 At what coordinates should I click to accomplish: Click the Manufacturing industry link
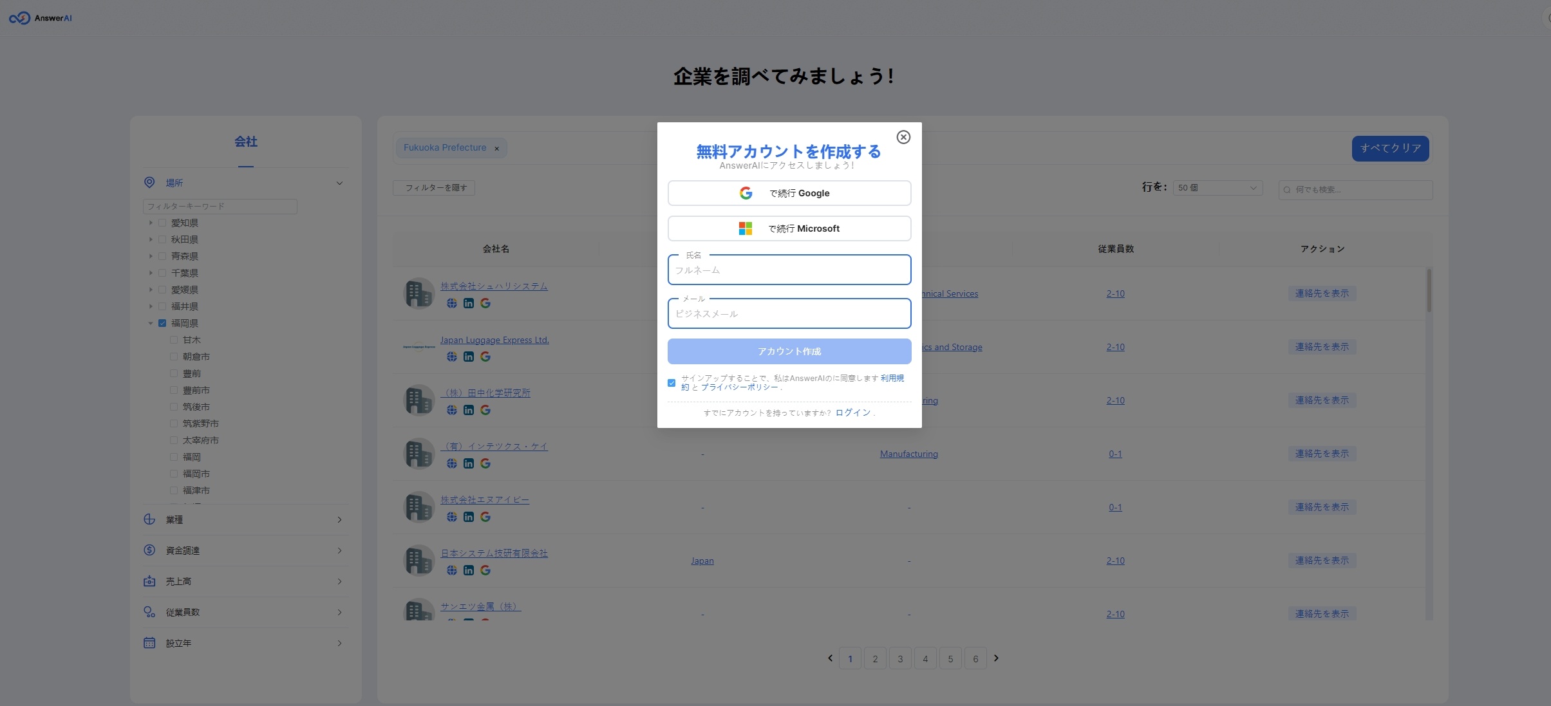tap(908, 454)
